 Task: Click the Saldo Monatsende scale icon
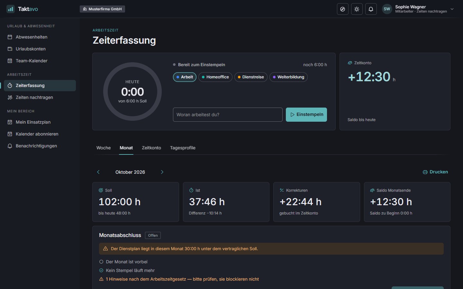click(x=372, y=190)
